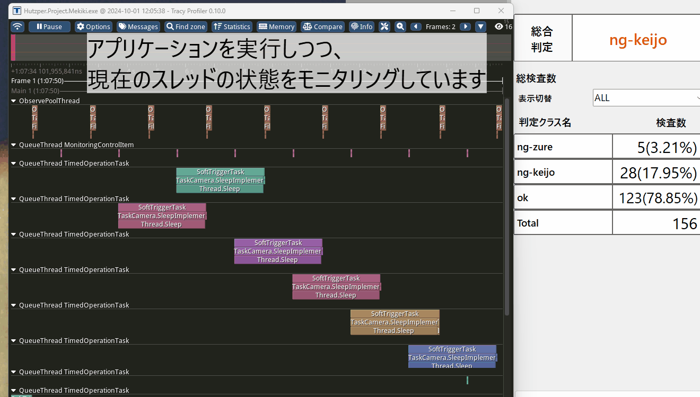The height and width of the screenshot is (397, 700).
Task: Click the magnifier zoom icon button
Action: 400,26
